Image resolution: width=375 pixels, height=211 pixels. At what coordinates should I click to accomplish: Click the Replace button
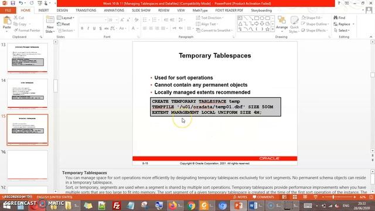pos(344,24)
